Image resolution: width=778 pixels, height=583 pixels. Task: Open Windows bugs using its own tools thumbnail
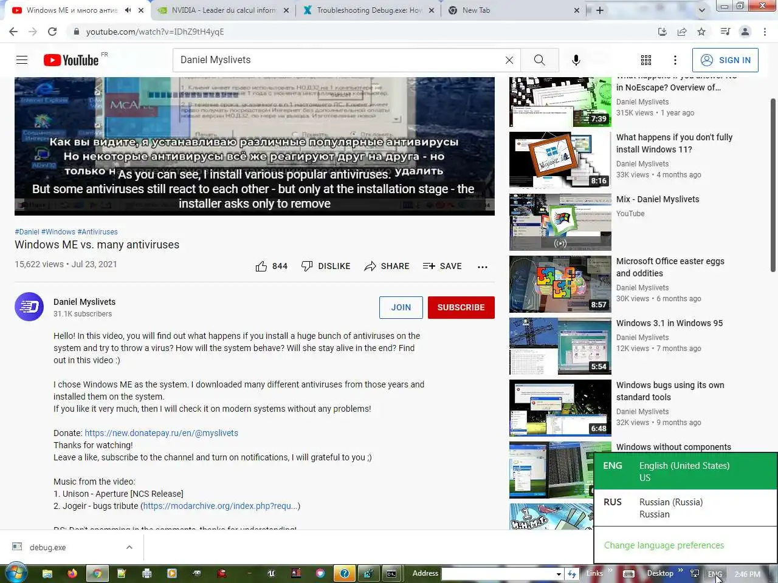point(560,408)
